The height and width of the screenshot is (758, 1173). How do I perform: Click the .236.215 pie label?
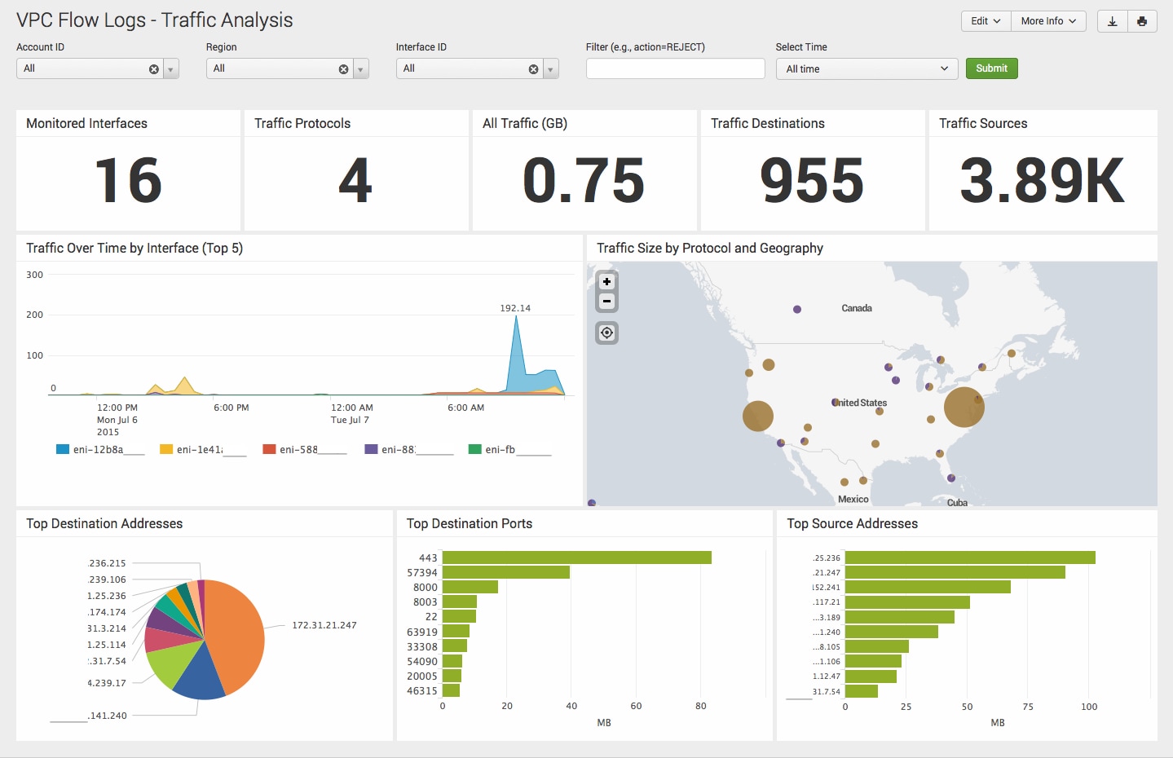(108, 563)
